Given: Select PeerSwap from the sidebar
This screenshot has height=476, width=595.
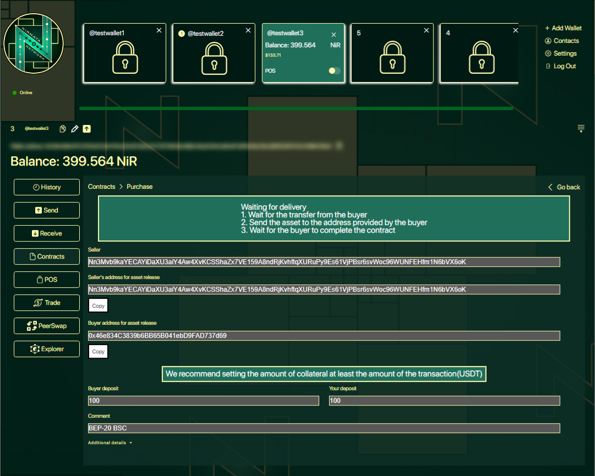Looking at the screenshot, I should pos(47,326).
